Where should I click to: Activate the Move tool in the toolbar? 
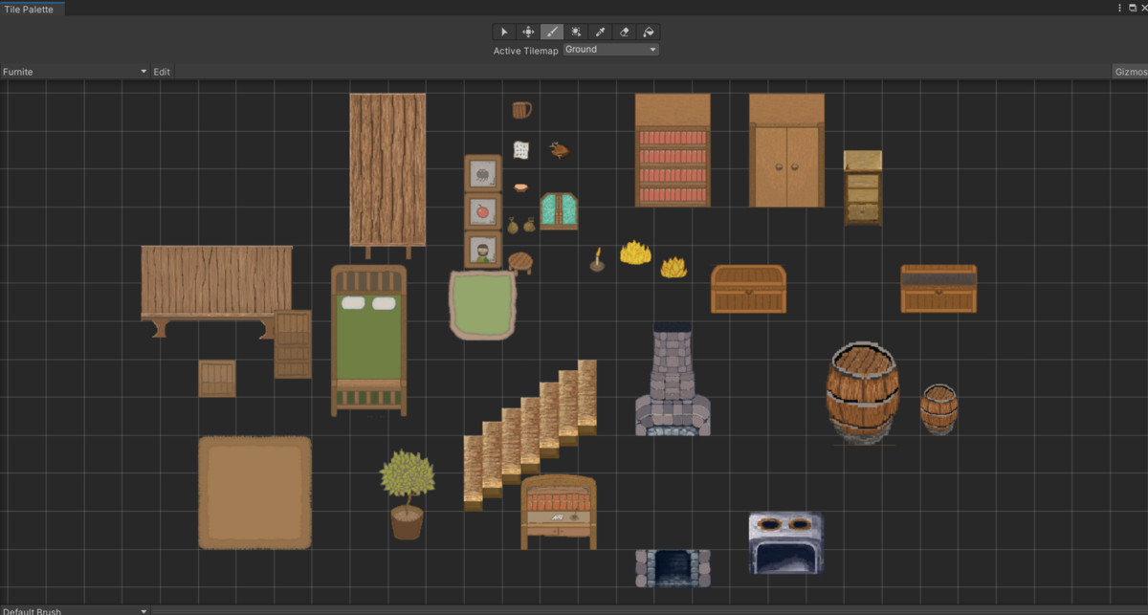pyautogui.click(x=528, y=32)
